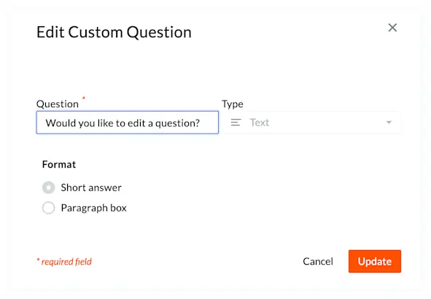Click the Edit Custom Question title
Screen dimensions: 431x299
(x=114, y=32)
